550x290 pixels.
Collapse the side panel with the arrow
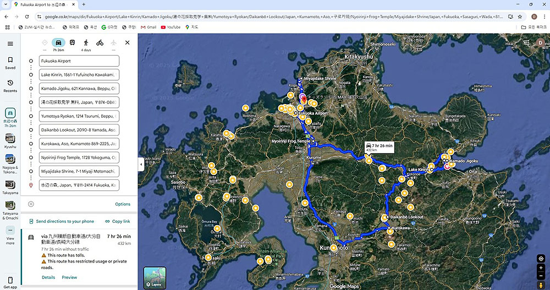[141, 164]
